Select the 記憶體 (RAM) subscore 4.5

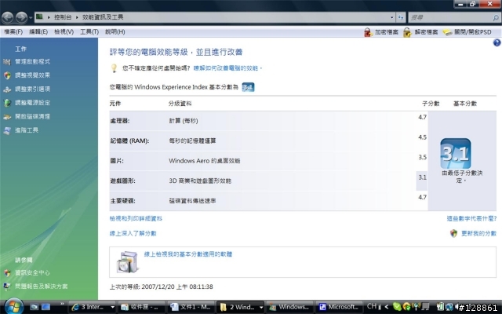pyautogui.click(x=422, y=137)
